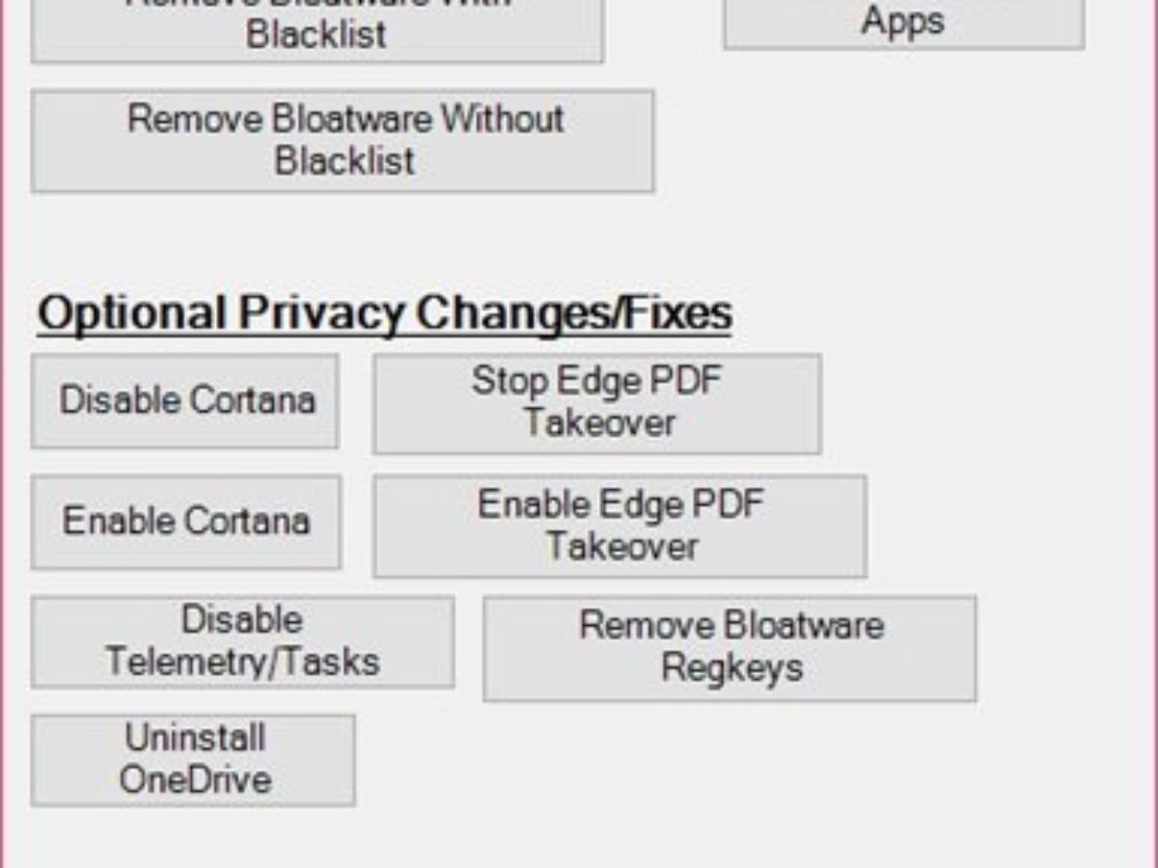Click Stop Edge PDF Takeover
This screenshot has height=868, width=1158.
[596, 402]
